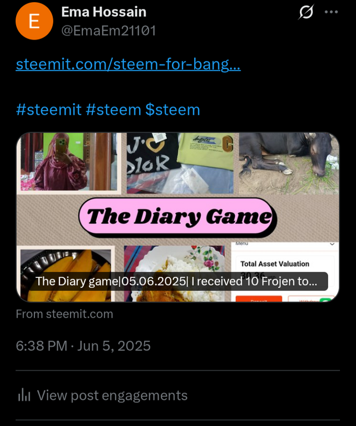Image resolution: width=356 pixels, height=426 pixels.
Task: Open Ema Hossain's profile name
Action: [x=103, y=12]
